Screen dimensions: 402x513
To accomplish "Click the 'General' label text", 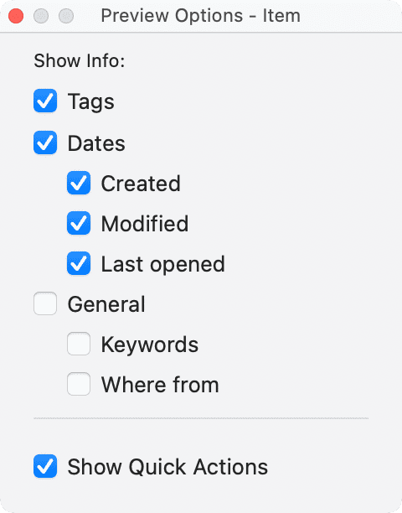I will click(x=106, y=304).
